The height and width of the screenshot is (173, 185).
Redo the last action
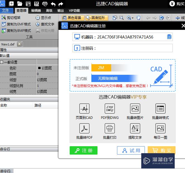pyautogui.click(x=61, y=4)
